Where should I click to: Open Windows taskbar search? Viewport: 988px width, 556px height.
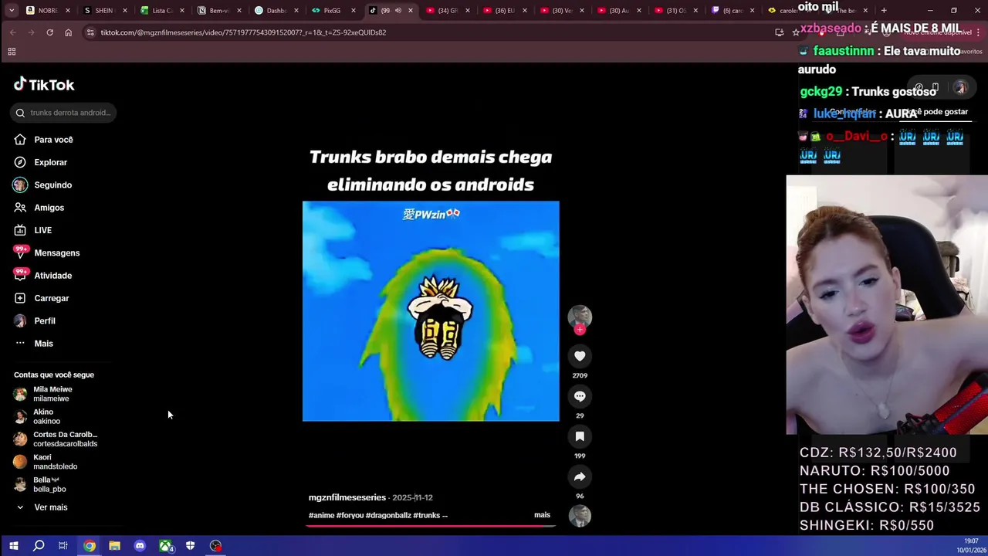(x=39, y=546)
